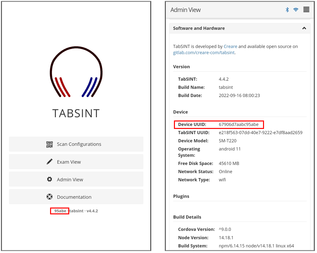Viewport: 317px width, 253px height.
Task: Click the QR code Scan Configurations icon
Action: (x=49, y=144)
